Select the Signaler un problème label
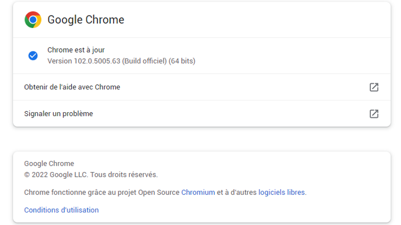This screenshot has width=401, height=225. click(x=58, y=113)
